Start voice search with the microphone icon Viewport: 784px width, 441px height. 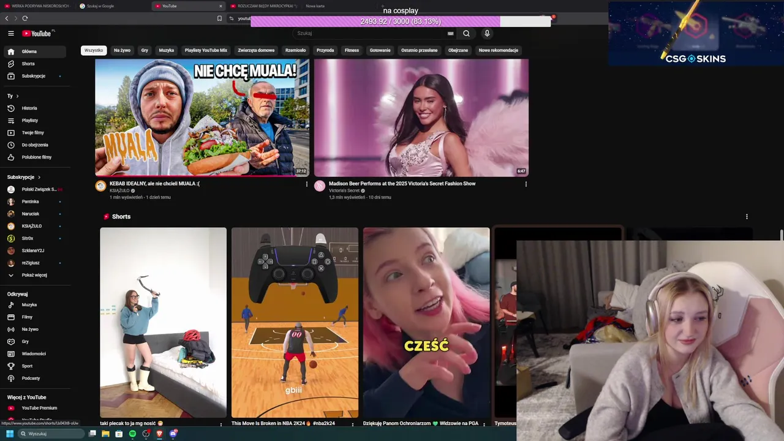487,34
